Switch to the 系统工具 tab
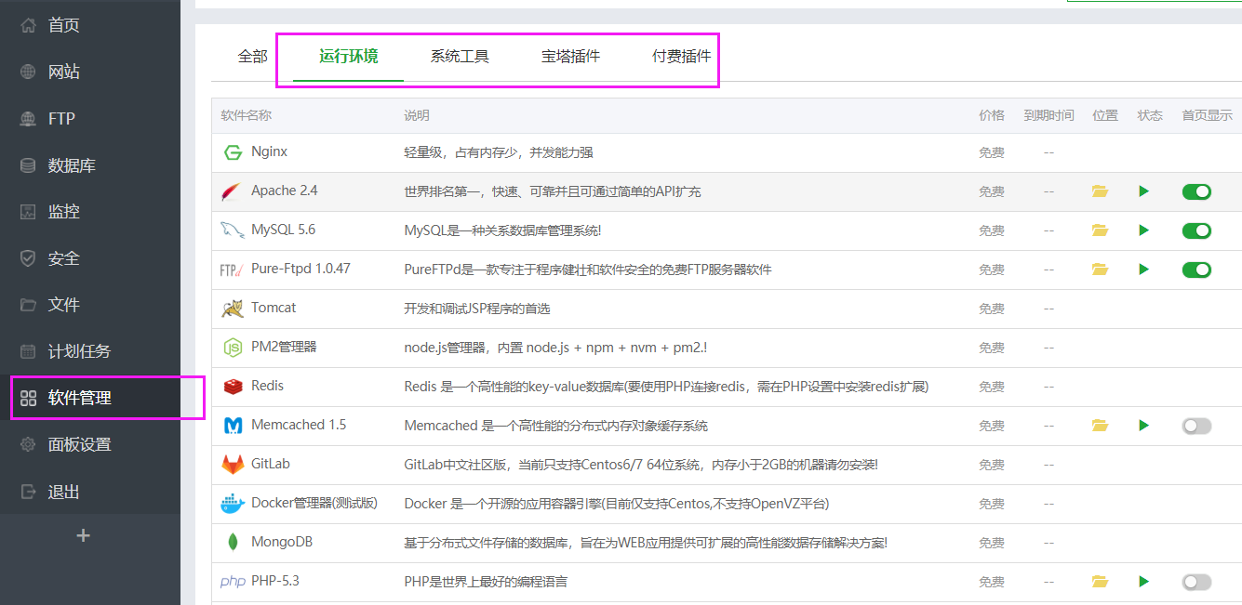Image resolution: width=1242 pixels, height=605 pixels. 460,57
